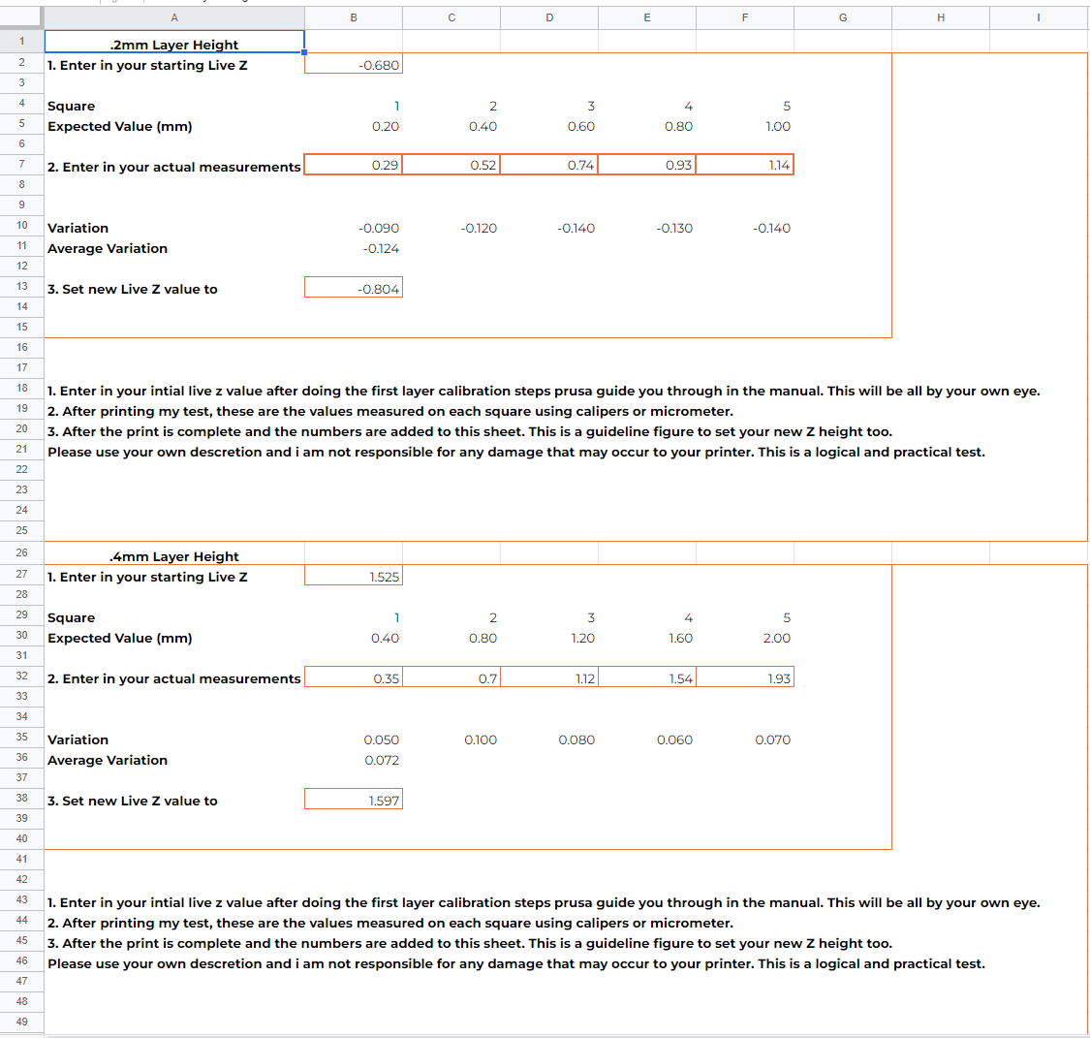This screenshot has width=1090, height=1038.
Task: Select the measurement cell containing 0.7
Action: 452,678
